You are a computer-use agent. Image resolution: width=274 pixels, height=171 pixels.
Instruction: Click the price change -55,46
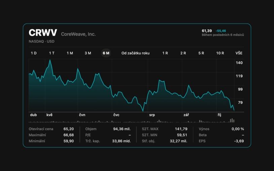(221, 31)
